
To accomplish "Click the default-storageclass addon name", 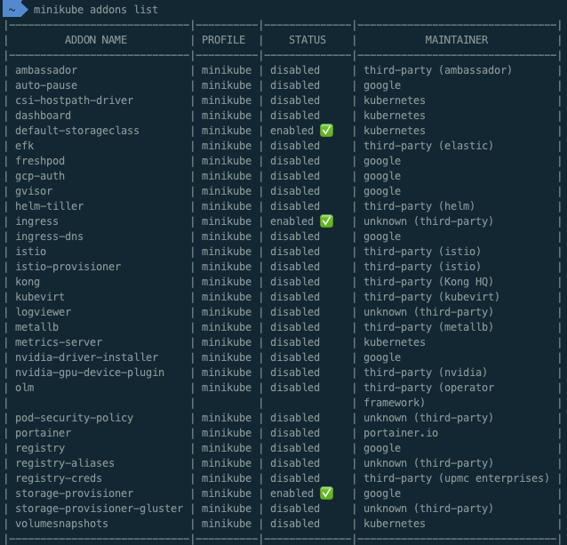I will [77, 131].
